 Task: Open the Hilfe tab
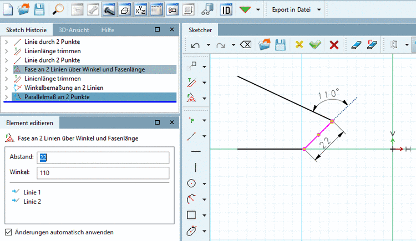pos(108,30)
